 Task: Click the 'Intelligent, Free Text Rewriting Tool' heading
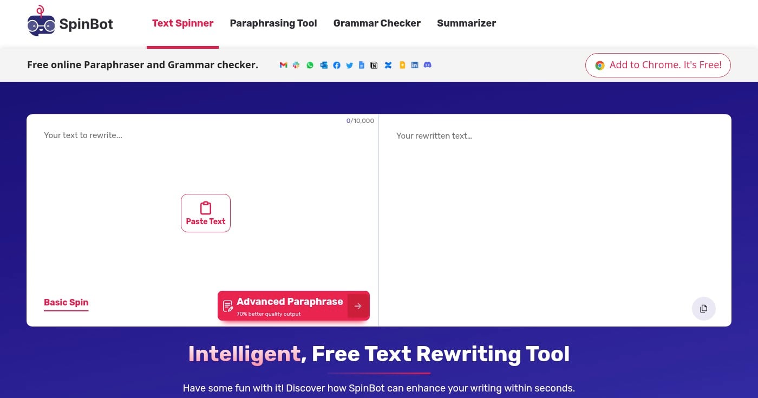[x=379, y=354]
